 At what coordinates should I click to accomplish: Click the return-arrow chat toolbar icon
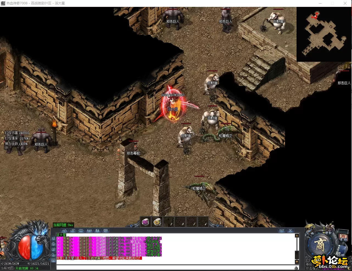click(x=73, y=230)
